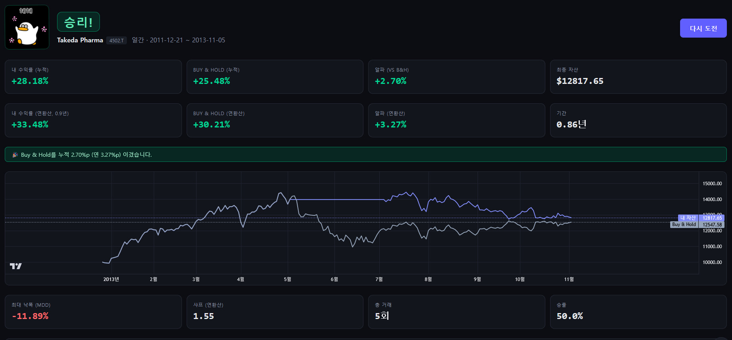Click the 15000.00 label on the price axis
The image size is (732, 340).
pyautogui.click(x=712, y=184)
